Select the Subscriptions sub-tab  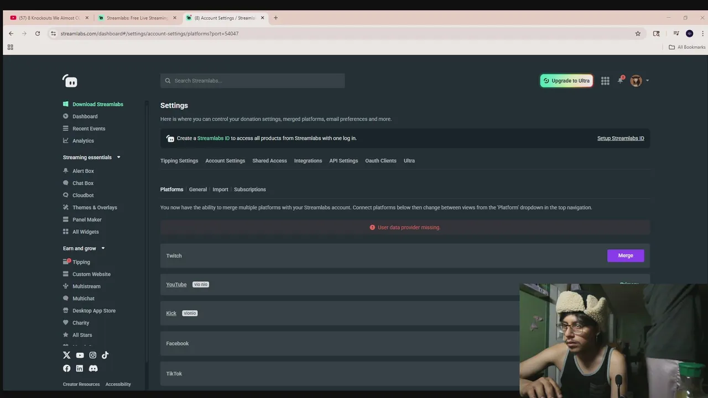250,190
